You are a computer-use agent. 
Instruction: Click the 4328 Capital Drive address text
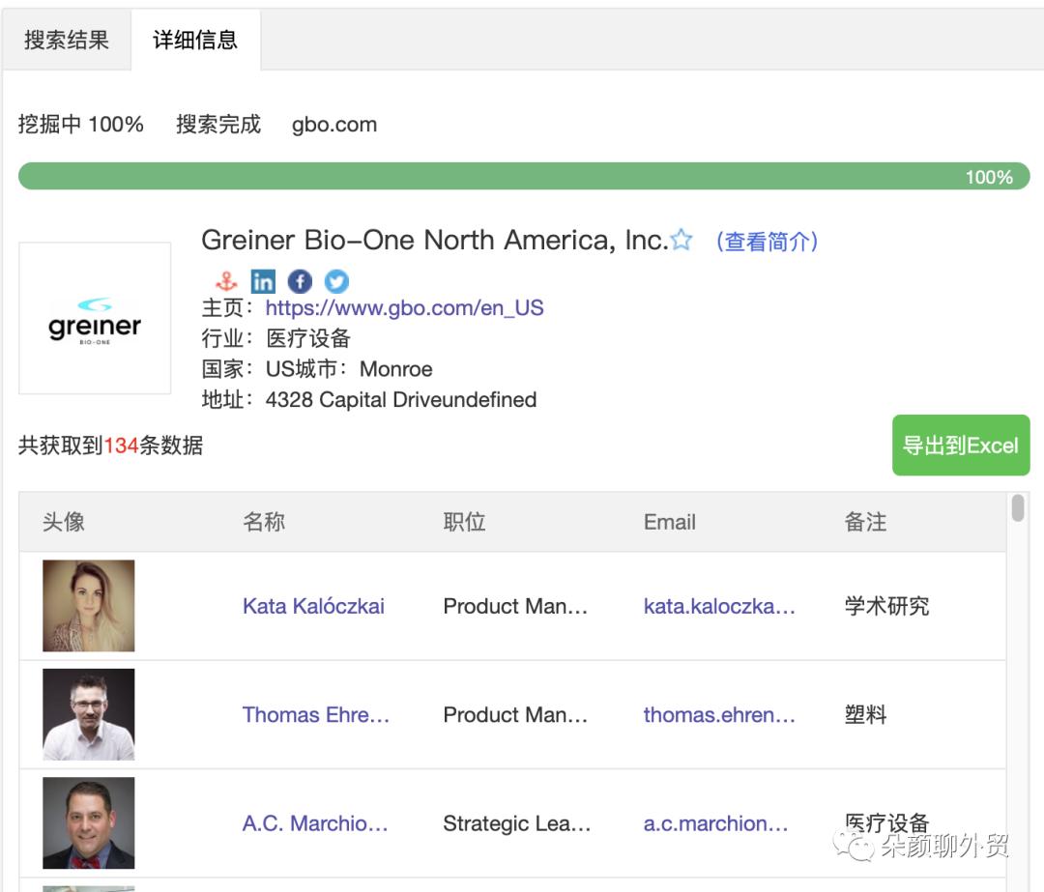(401, 399)
